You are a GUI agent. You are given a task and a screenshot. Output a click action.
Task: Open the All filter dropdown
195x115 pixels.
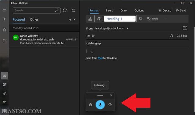72,19
